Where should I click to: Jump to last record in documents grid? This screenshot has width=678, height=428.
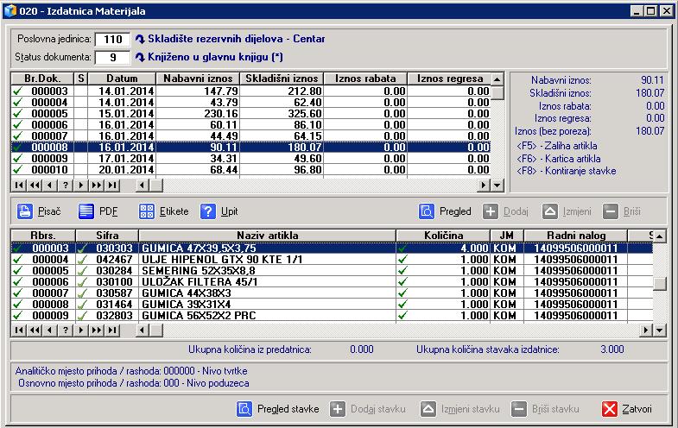(112, 186)
